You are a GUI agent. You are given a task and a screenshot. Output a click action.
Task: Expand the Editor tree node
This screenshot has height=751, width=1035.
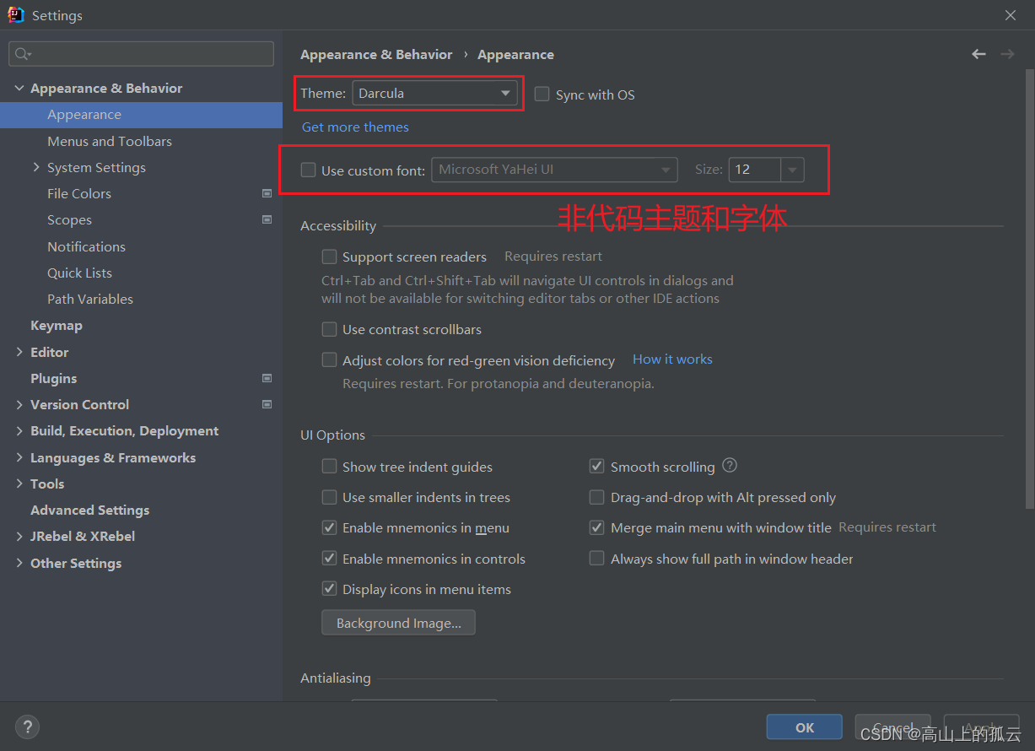click(x=19, y=352)
